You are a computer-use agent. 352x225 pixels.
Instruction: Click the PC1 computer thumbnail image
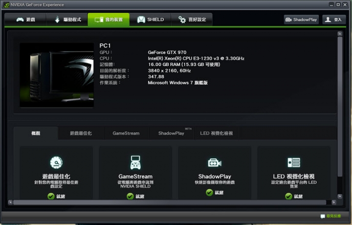pos(57,75)
